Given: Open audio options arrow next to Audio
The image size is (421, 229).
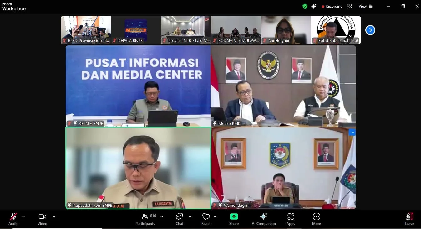Looking at the screenshot, I should [23, 216].
